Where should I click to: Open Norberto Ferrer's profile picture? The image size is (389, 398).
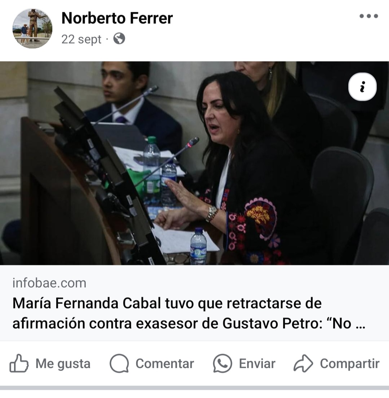point(32,28)
